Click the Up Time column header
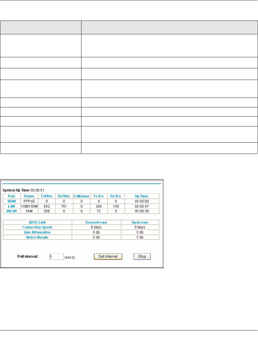 click(x=142, y=196)
